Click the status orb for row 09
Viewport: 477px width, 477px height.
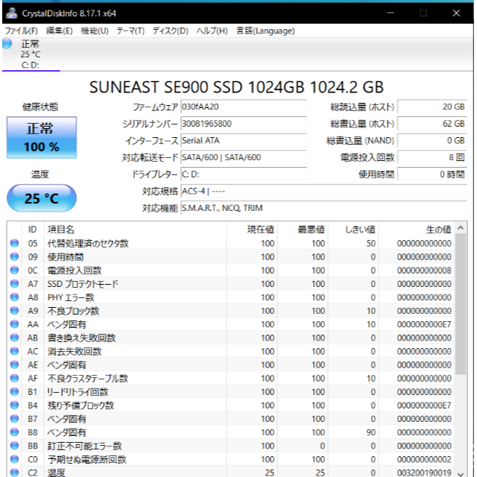point(14,256)
